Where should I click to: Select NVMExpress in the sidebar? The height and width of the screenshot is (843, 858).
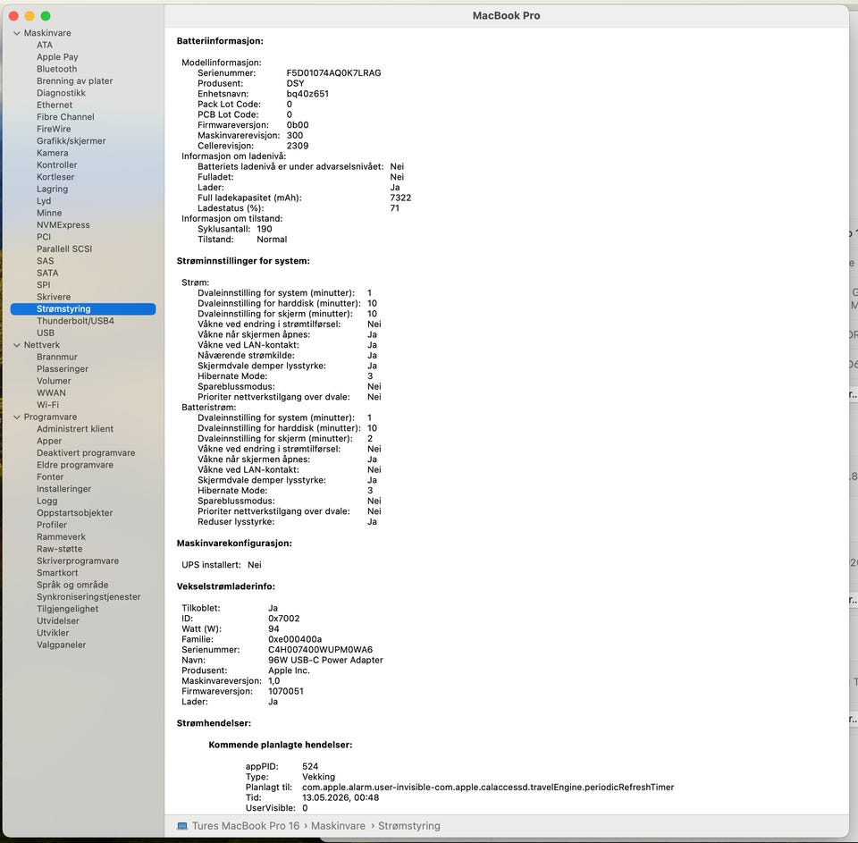coord(63,225)
